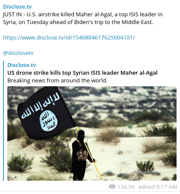This screenshot has height=194, width=180.
Task: Open the Disclose.tv site name in link preview
Action: (x=21, y=65)
